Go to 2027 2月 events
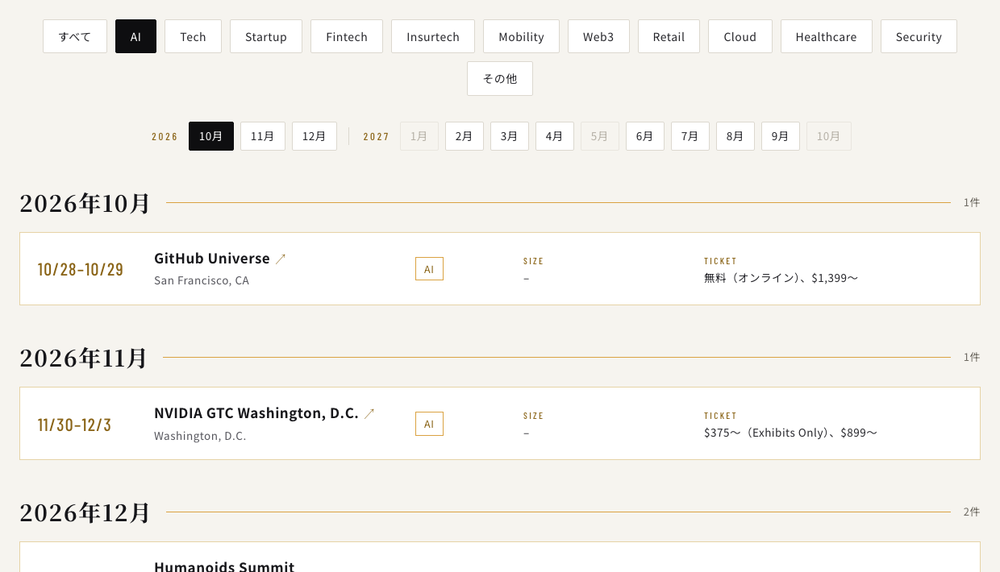The image size is (1000, 572). tap(465, 136)
